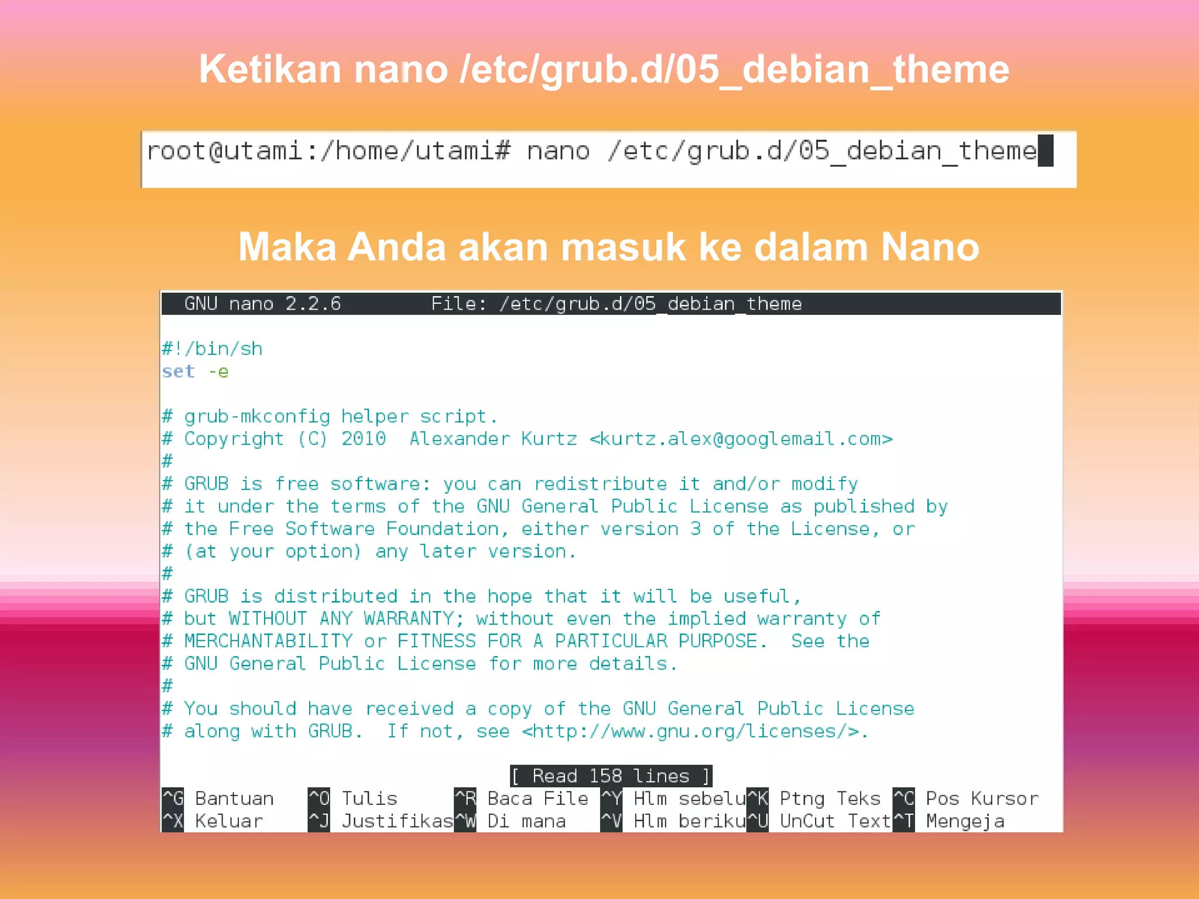Click the '#!/bin/sh' shebang line
1199x899 pixels.
pyautogui.click(x=213, y=349)
